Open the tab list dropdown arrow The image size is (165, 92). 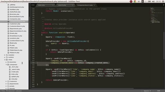coord(163,5)
